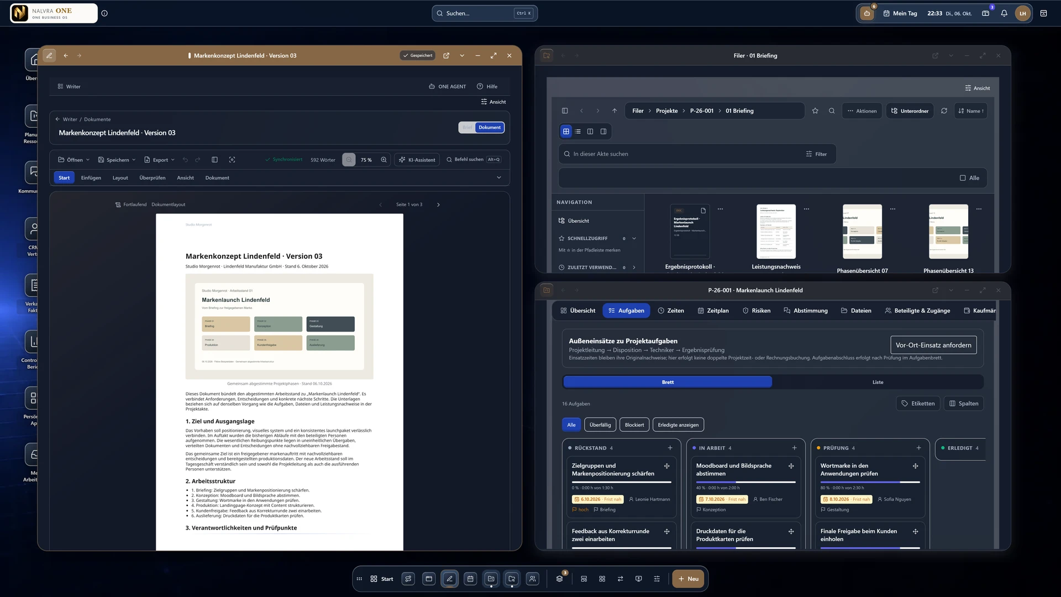Open the Export dropdown menu
This screenshot has width=1061, height=597.
click(x=159, y=160)
